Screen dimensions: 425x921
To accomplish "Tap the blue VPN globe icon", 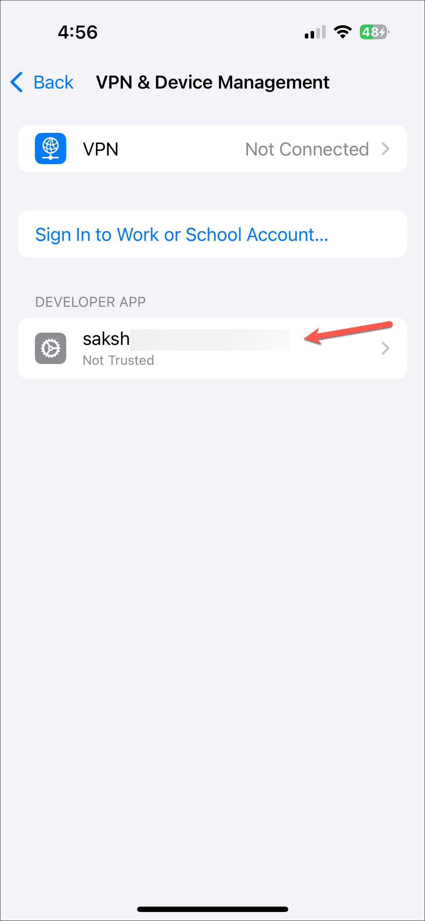I will (50, 148).
